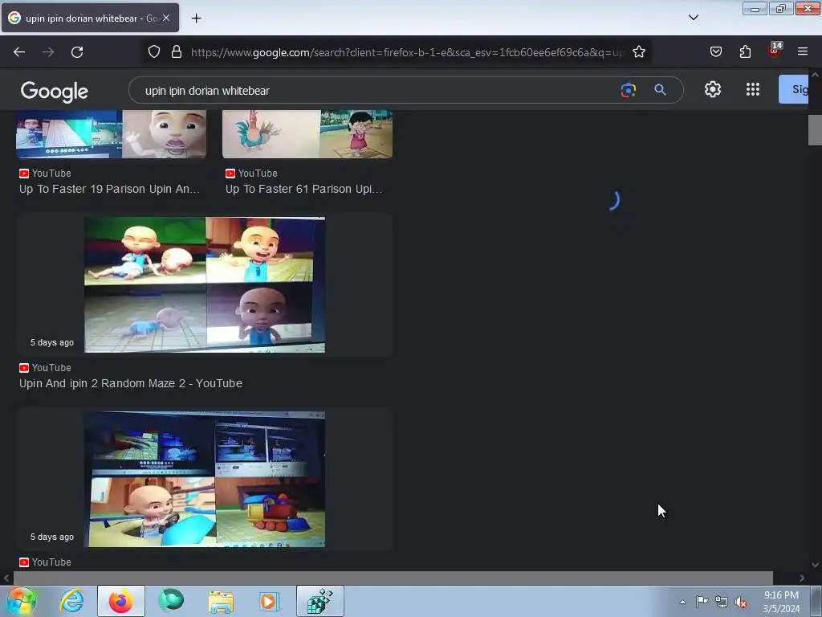
Task: View site security padlock information
Action: (177, 52)
